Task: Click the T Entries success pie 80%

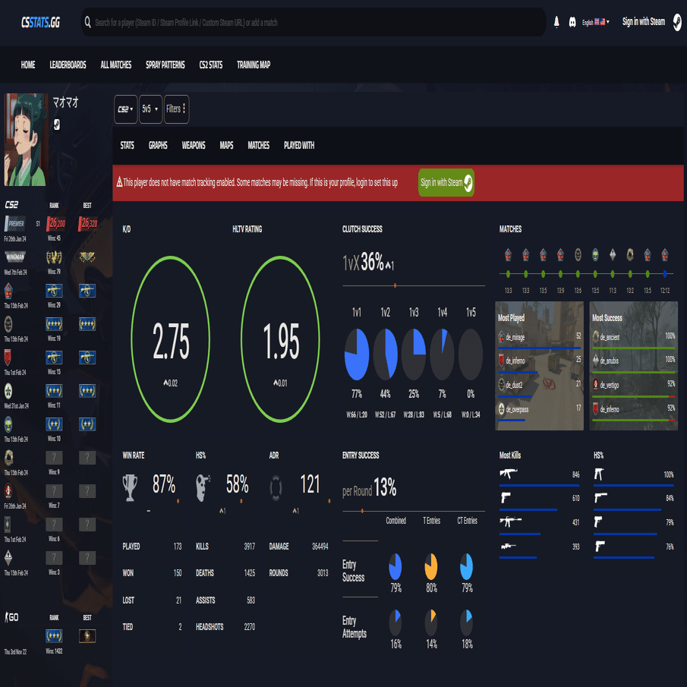Action: click(431, 566)
